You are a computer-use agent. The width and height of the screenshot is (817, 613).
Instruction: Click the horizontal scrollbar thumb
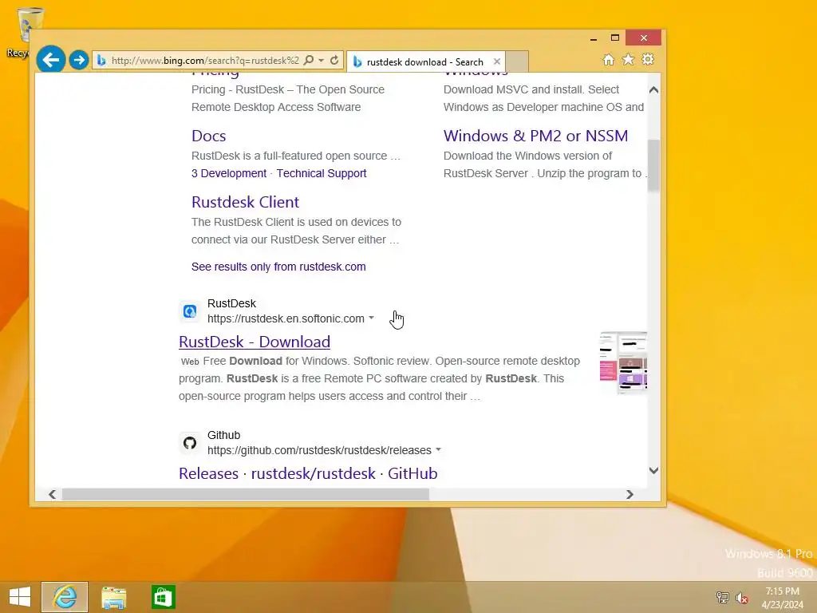[246, 494]
